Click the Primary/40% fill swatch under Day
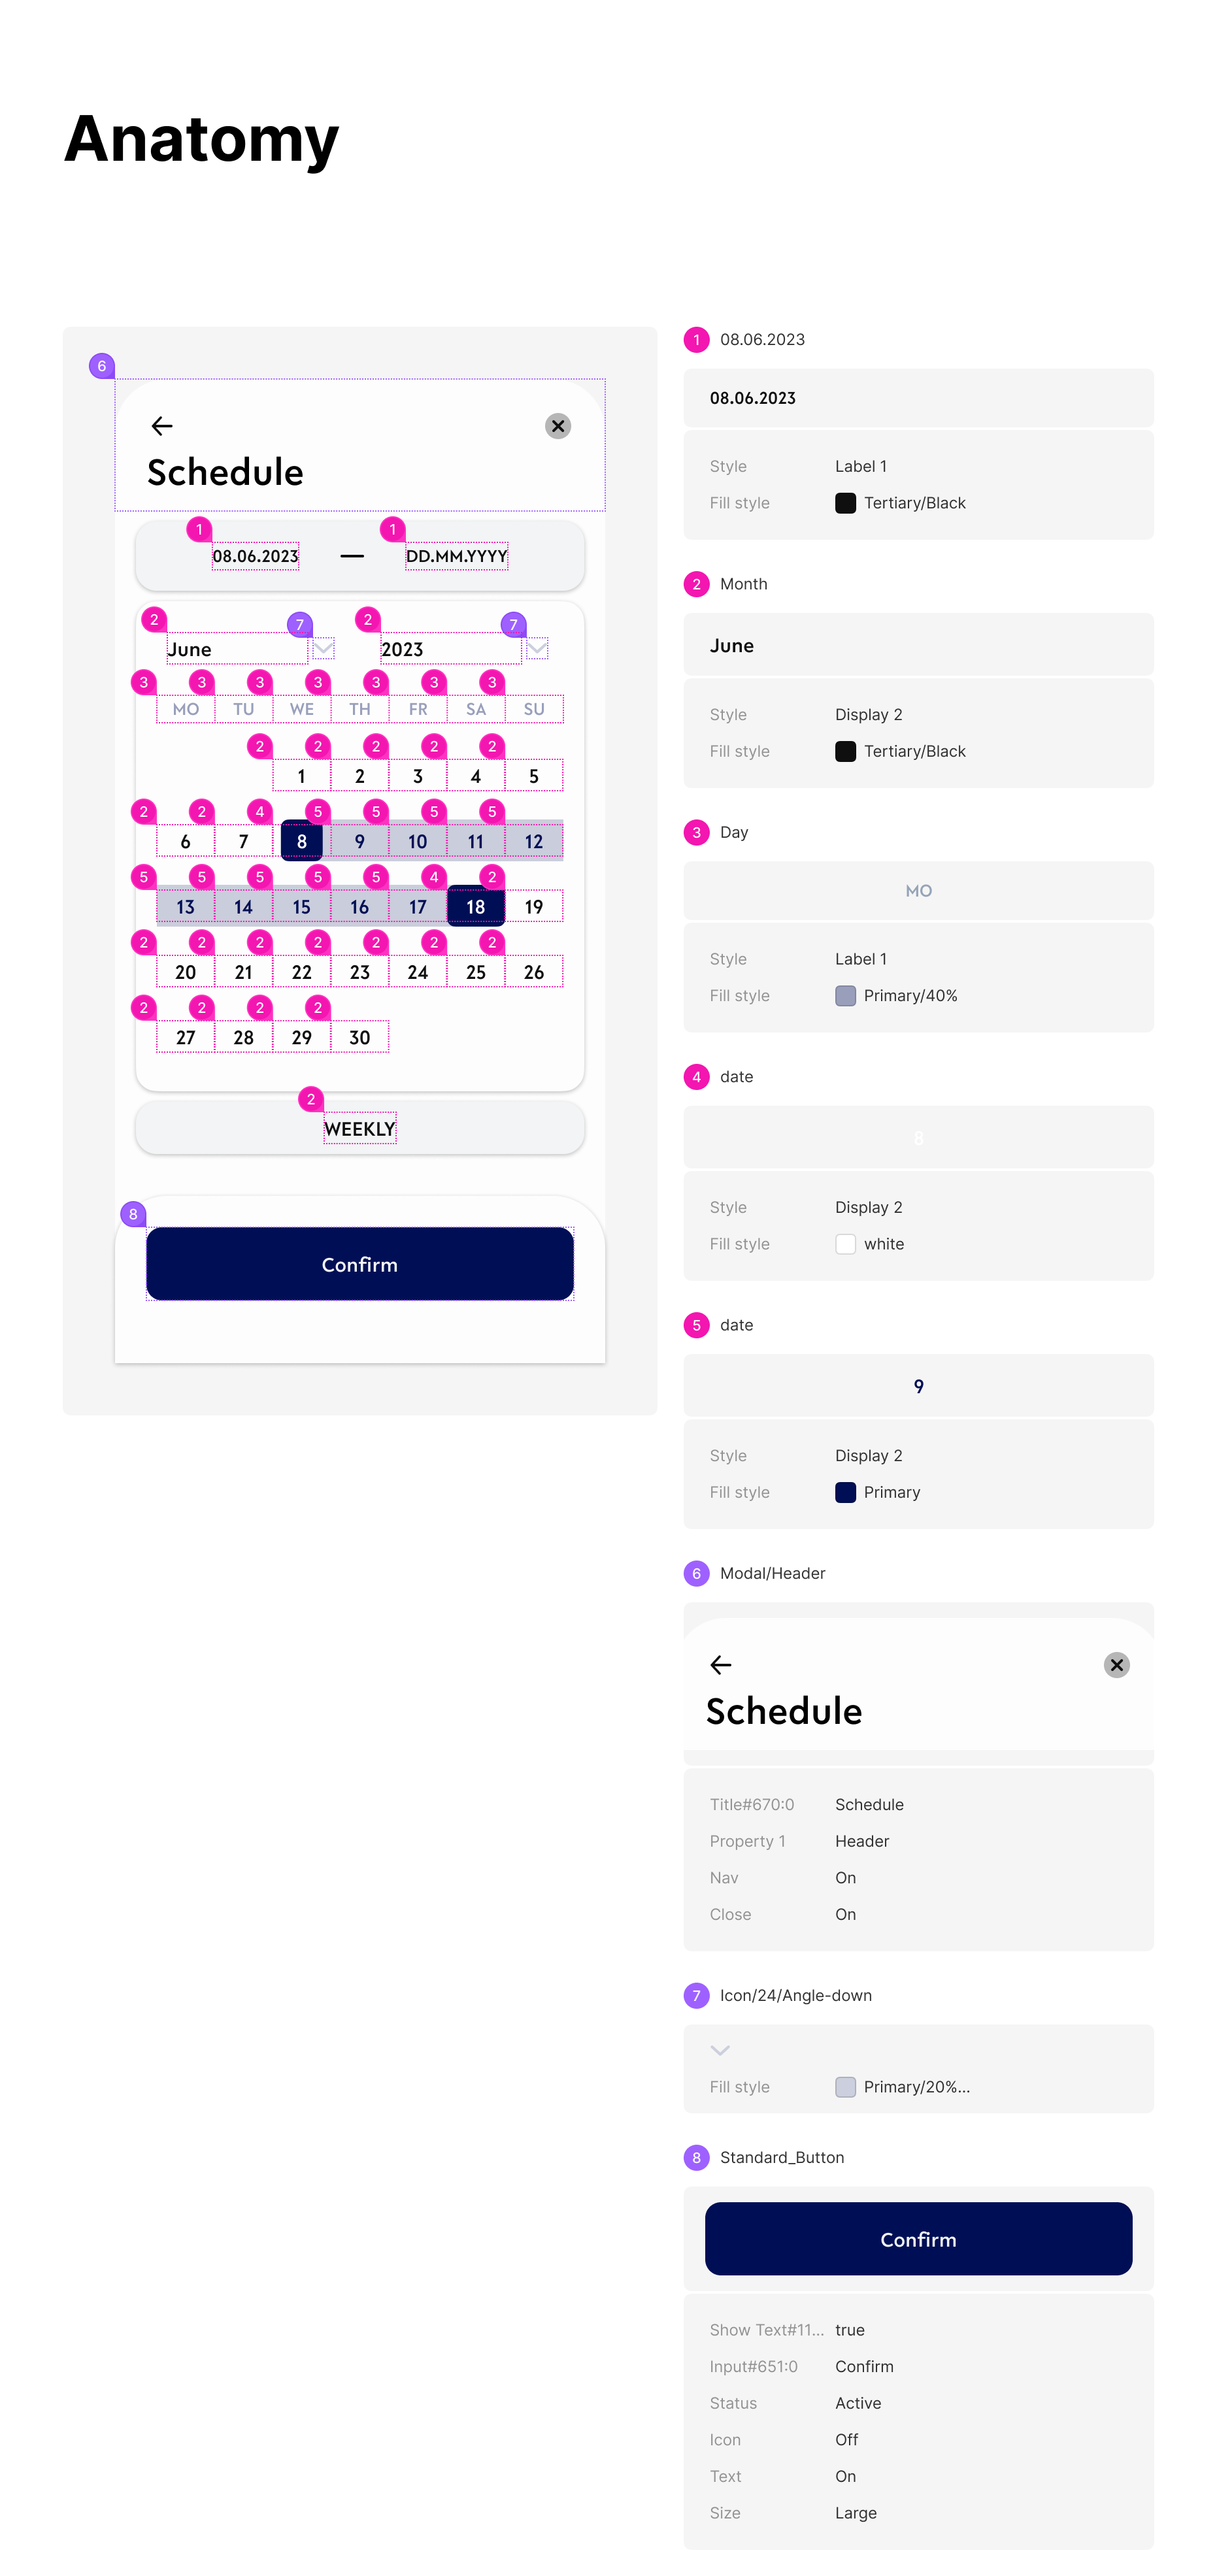This screenshot has height=2576, width=1217. 845,996
